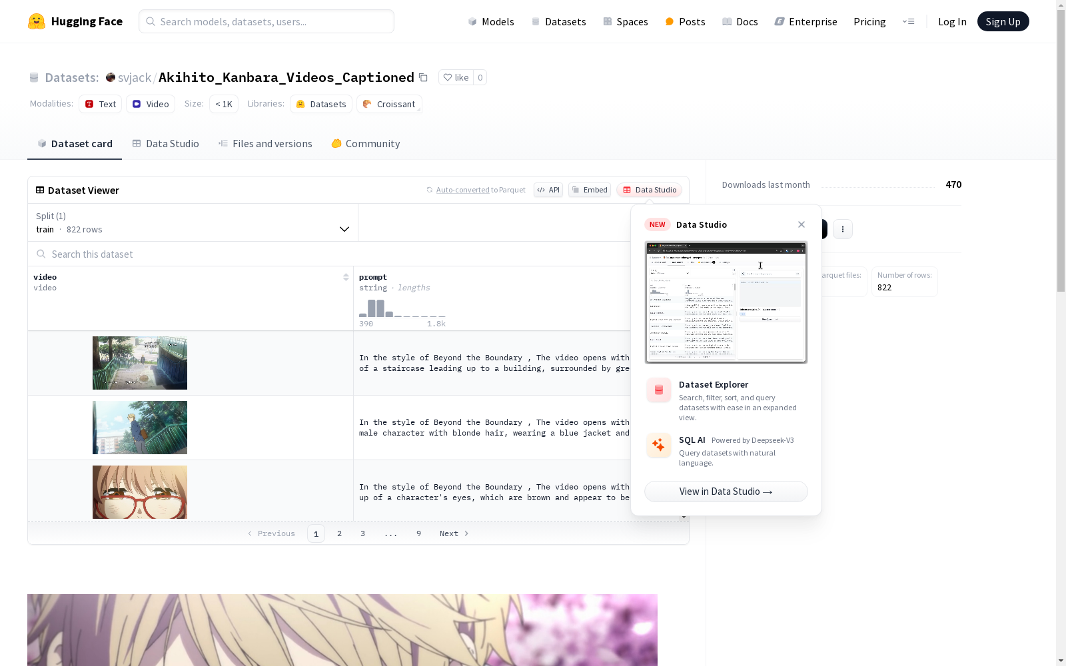Open the Files and versions tab
The height and width of the screenshot is (666, 1066).
click(x=265, y=144)
